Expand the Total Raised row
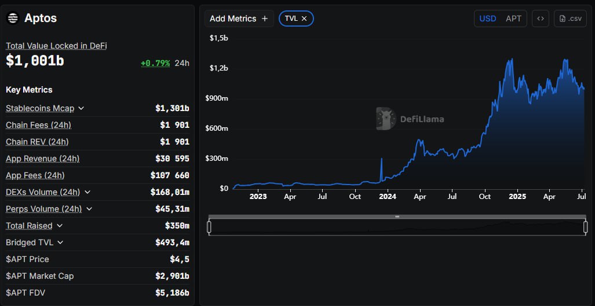This screenshot has width=595, height=306. tap(60, 226)
